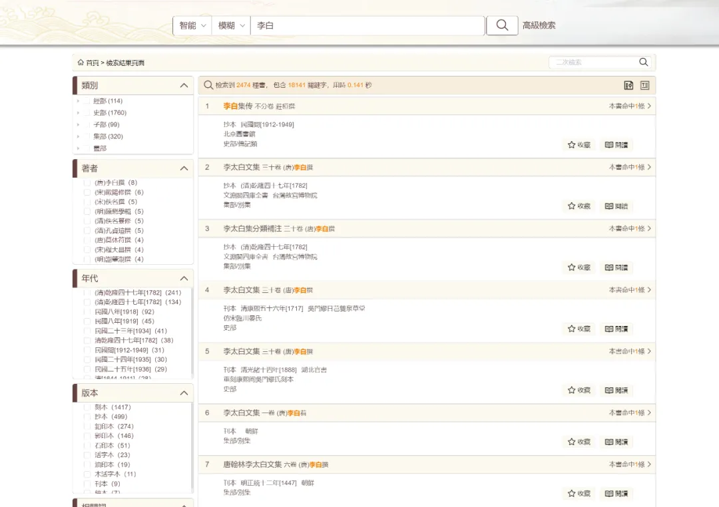Screen dimensions: 719x507
Task: Collapse the 著者 filter panel
Action: point(184,168)
